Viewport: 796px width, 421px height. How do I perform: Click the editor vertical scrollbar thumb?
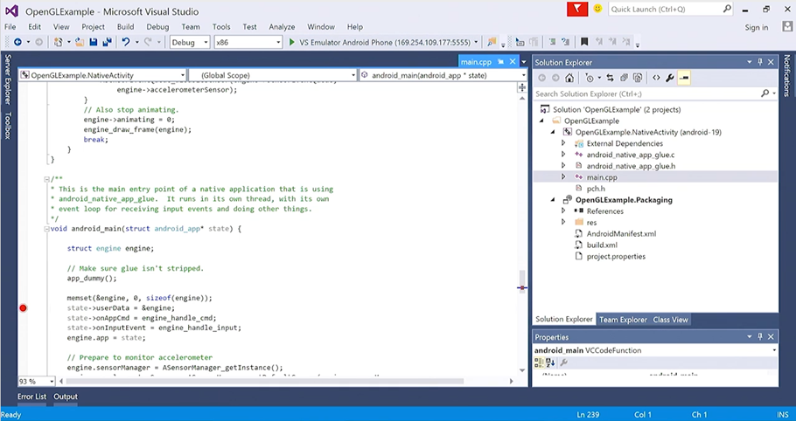[522, 280]
